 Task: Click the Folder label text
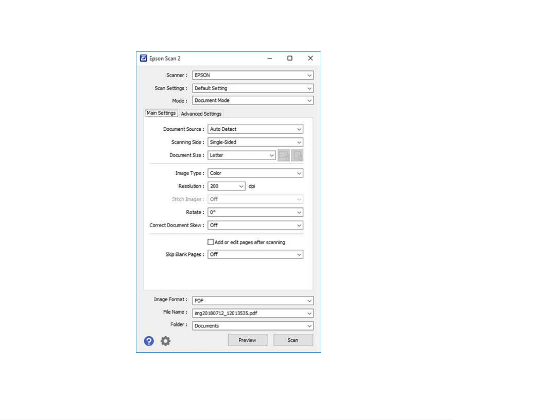[179, 324]
